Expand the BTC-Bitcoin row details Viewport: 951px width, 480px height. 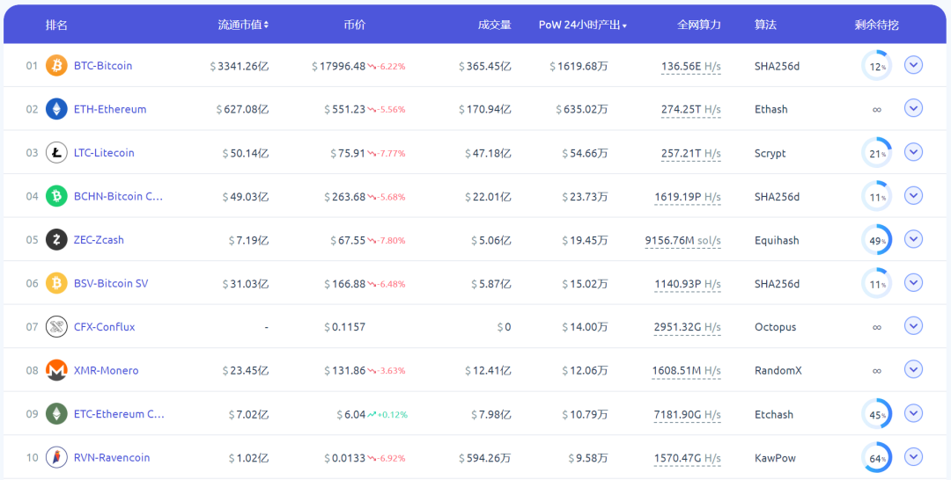(913, 65)
